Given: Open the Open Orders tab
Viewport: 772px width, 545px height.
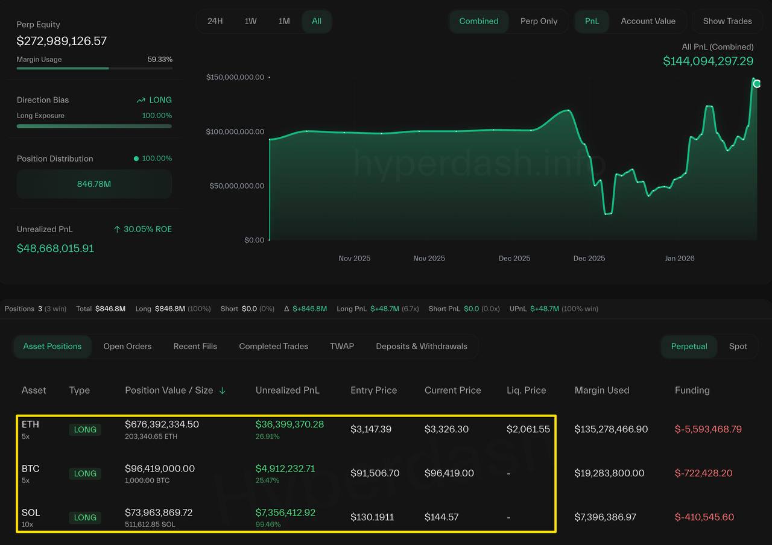Looking at the screenshot, I should [x=127, y=347].
